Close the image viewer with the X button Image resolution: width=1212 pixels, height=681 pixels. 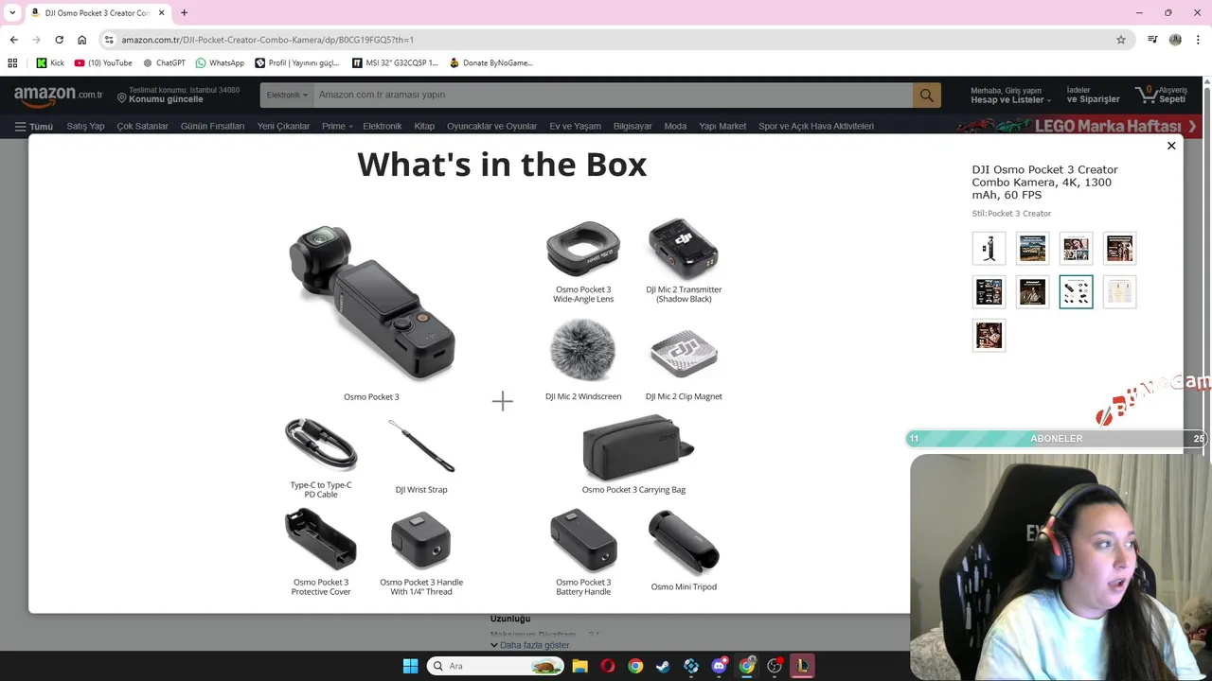pos(1171,146)
